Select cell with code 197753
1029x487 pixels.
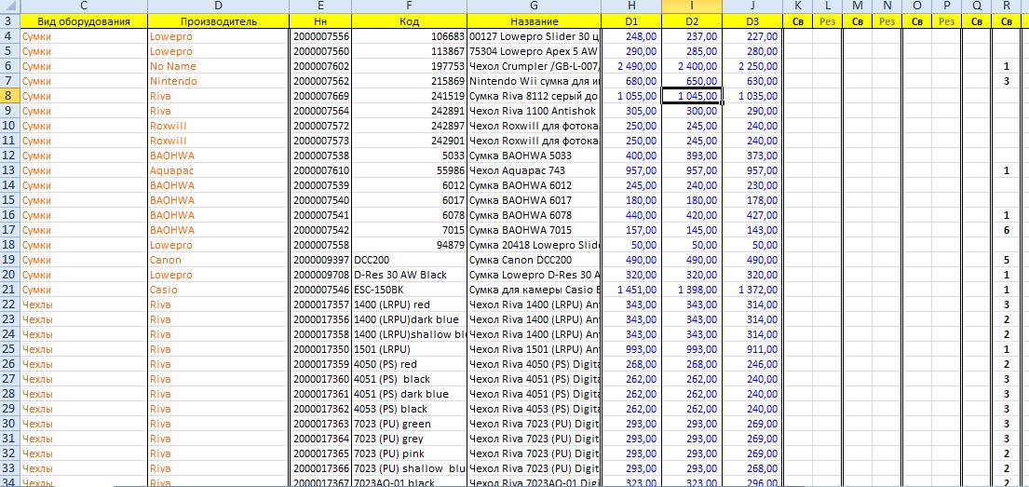click(410, 66)
